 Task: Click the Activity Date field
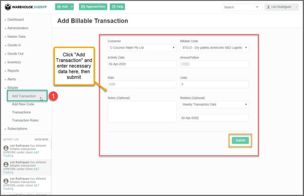click(x=142, y=64)
